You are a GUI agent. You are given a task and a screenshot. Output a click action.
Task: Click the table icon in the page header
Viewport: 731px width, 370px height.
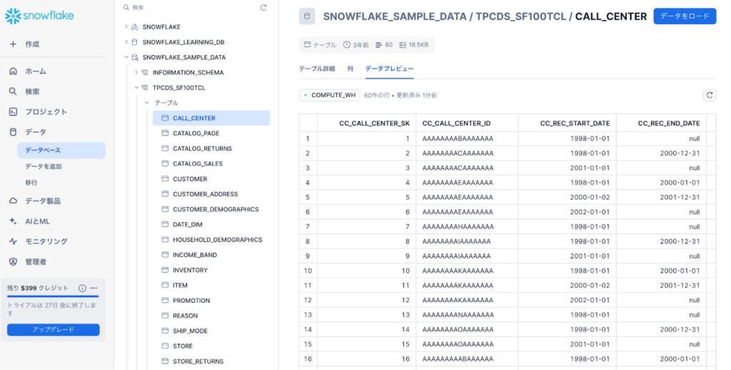point(307,16)
